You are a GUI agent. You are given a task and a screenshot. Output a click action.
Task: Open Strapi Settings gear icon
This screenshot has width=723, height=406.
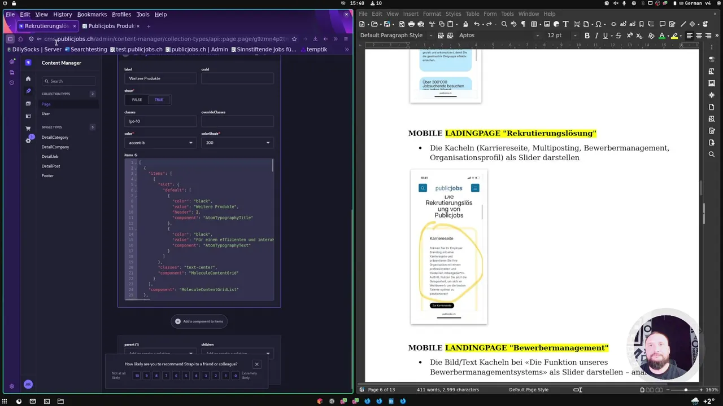click(28, 140)
